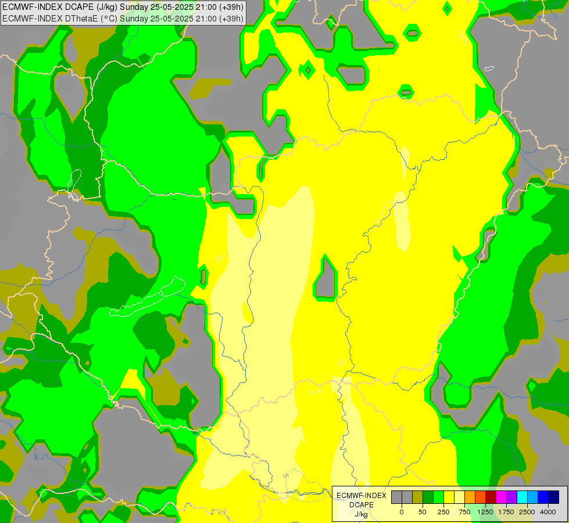Click the gray swatch adjoining the olive swatch

[x=407, y=497]
